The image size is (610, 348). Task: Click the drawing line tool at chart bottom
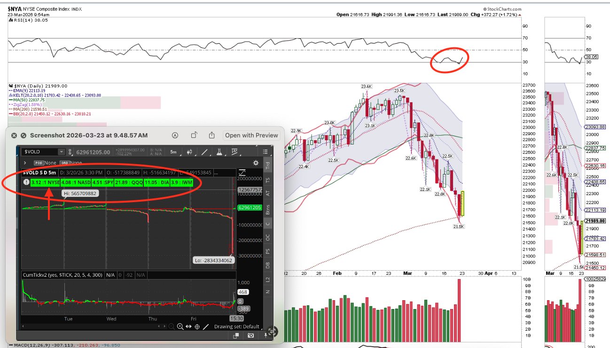click(205, 326)
